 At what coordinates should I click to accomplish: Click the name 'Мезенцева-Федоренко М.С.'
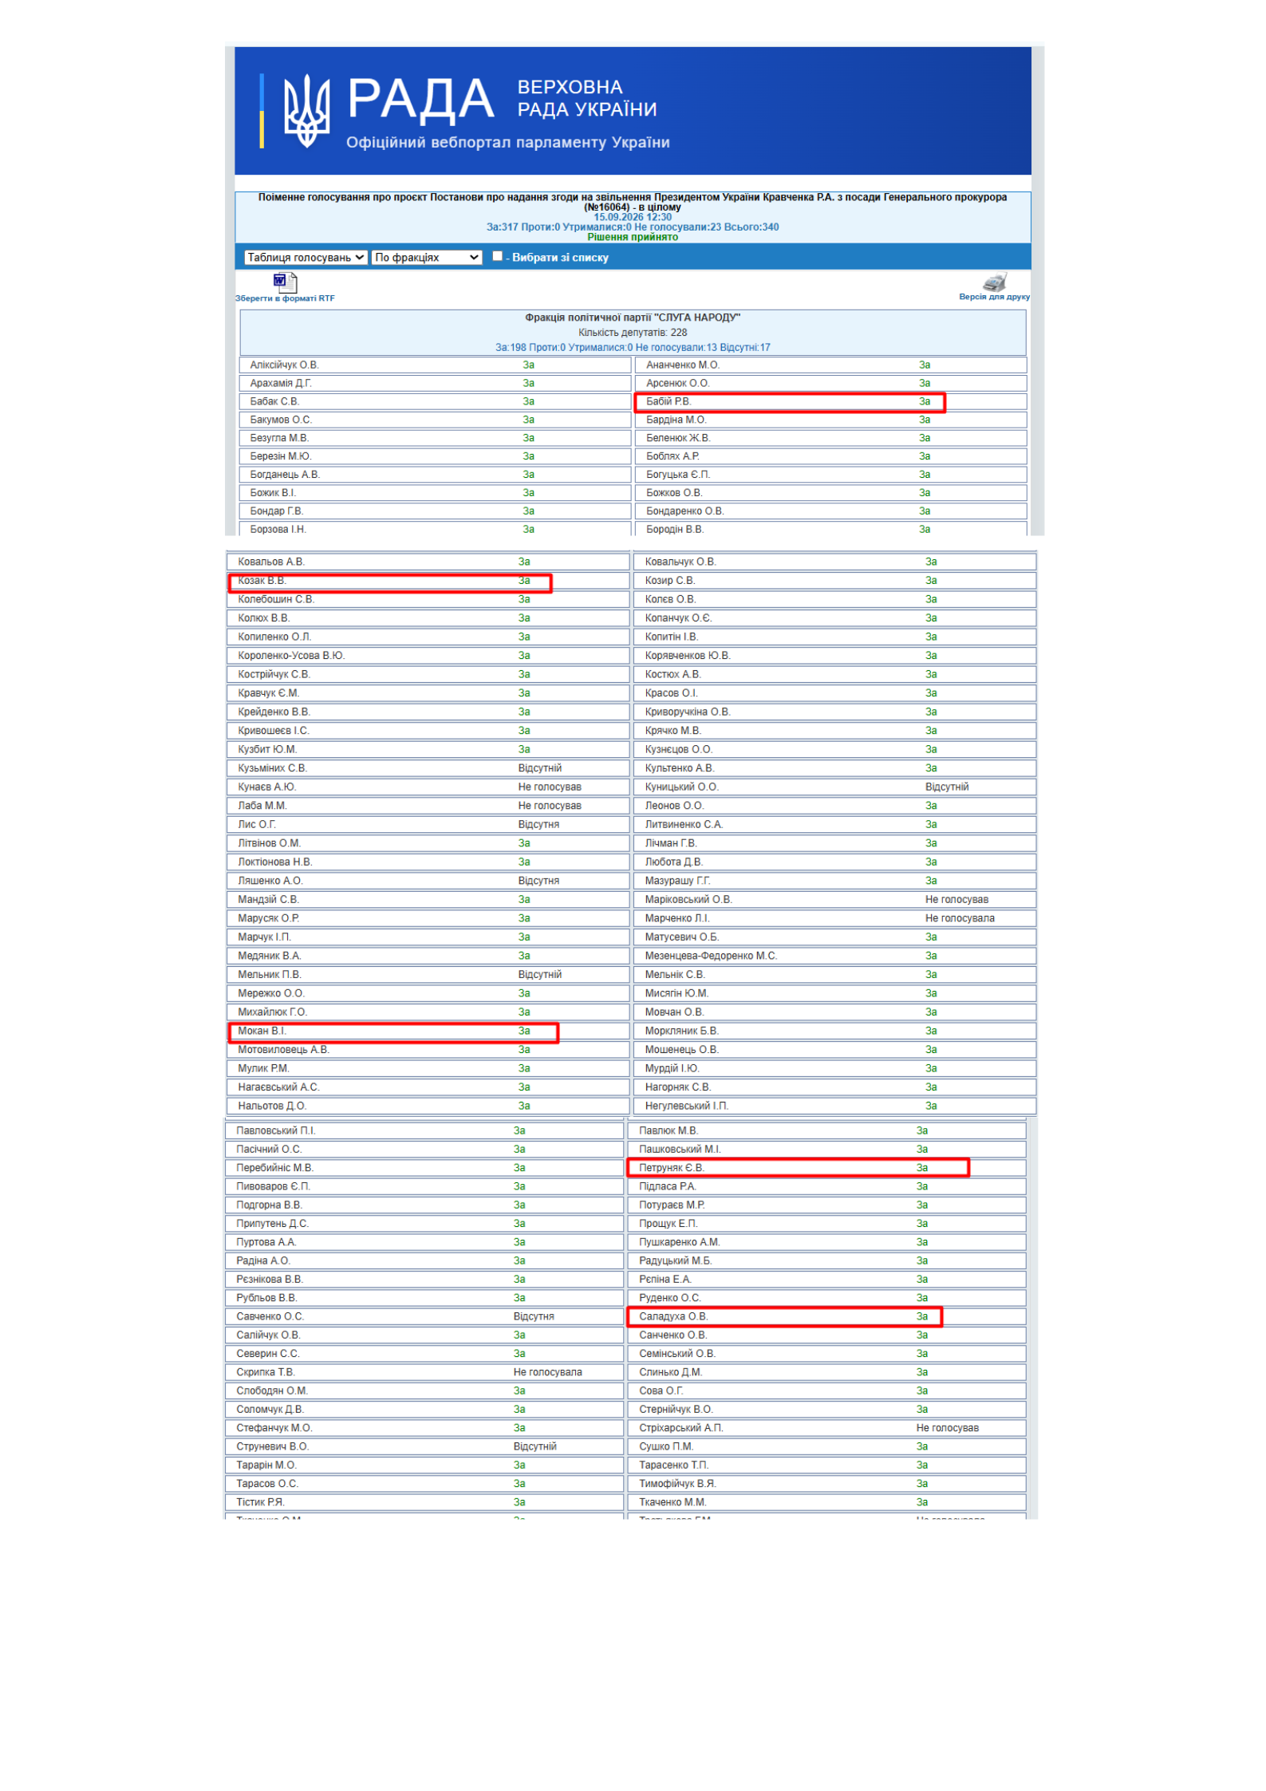tap(711, 957)
